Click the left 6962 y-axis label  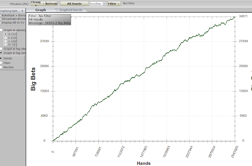click(44, 116)
